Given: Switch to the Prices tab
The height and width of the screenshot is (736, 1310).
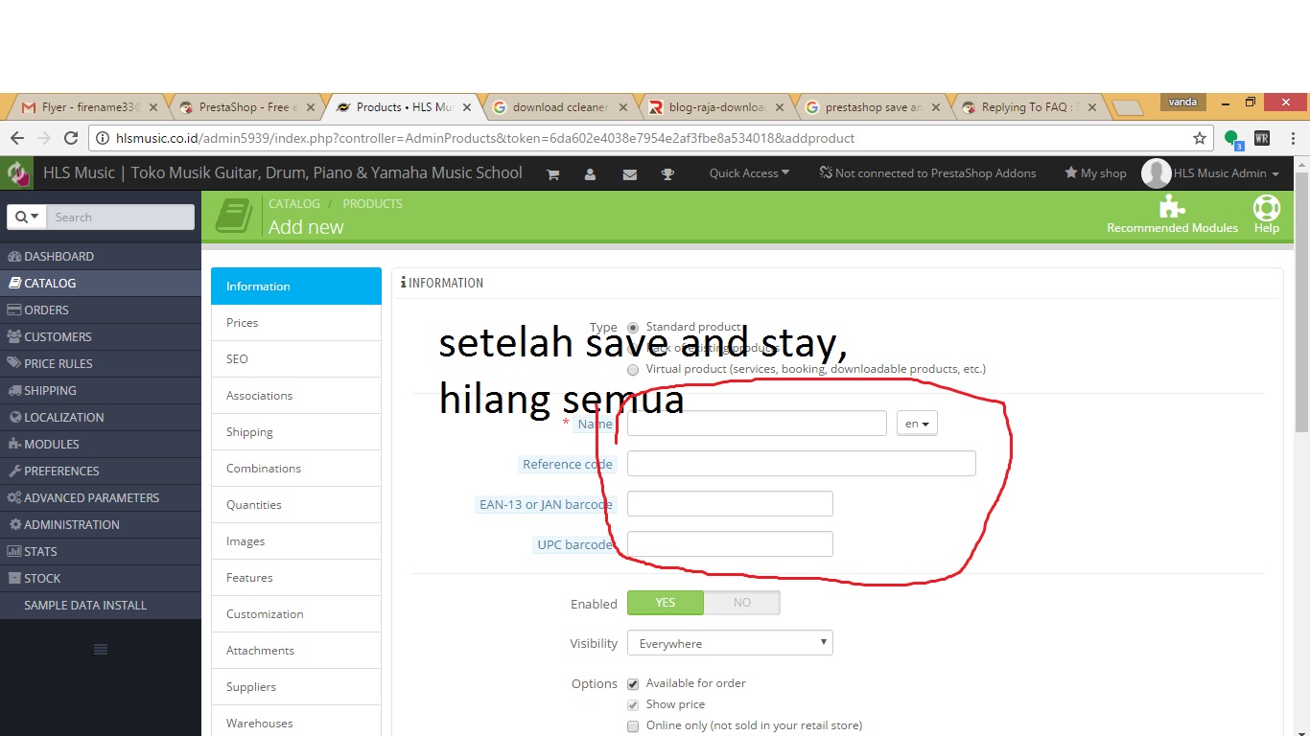Looking at the screenshot, I should [296, 323].
